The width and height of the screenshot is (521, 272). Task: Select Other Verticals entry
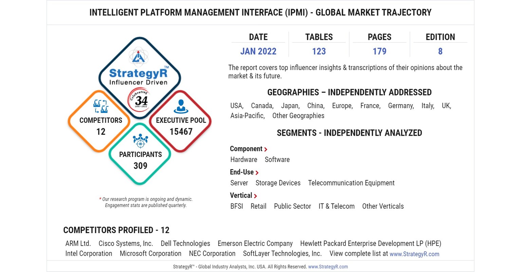tap(383, 206)
